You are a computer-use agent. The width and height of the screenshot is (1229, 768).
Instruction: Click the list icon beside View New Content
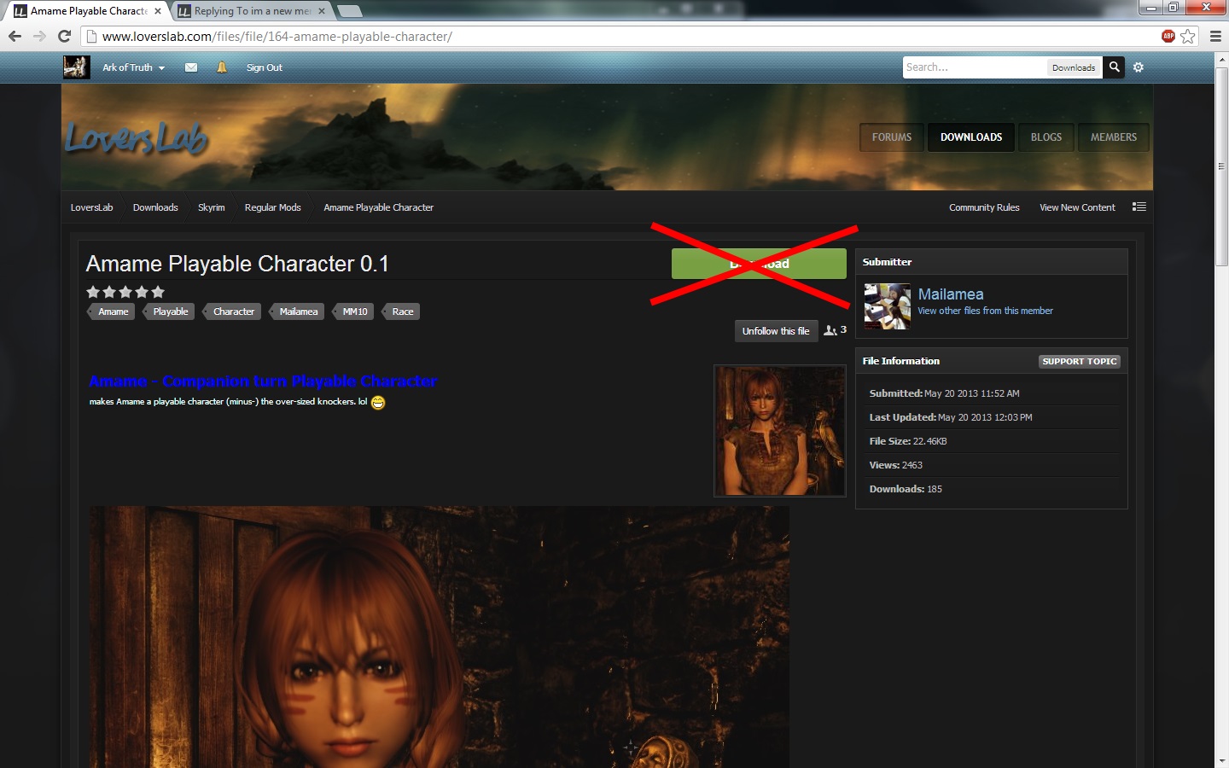[x=1139, y=207]
